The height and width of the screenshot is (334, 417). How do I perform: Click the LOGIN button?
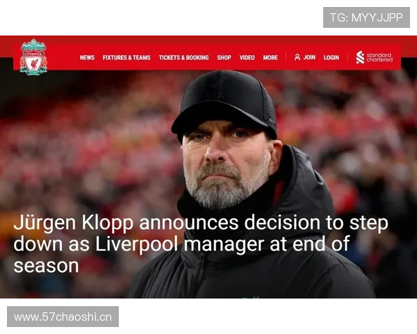[x=332, y=58]
